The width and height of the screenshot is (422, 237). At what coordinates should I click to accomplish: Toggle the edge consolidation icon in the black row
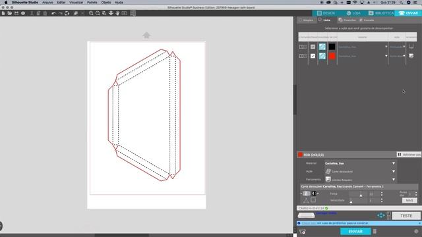coord(322,47)
